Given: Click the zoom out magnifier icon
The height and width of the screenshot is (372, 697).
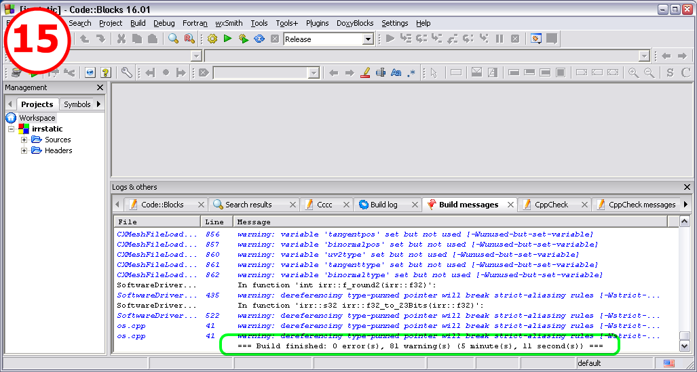Looking at the screenshot, I should (649, 73).
